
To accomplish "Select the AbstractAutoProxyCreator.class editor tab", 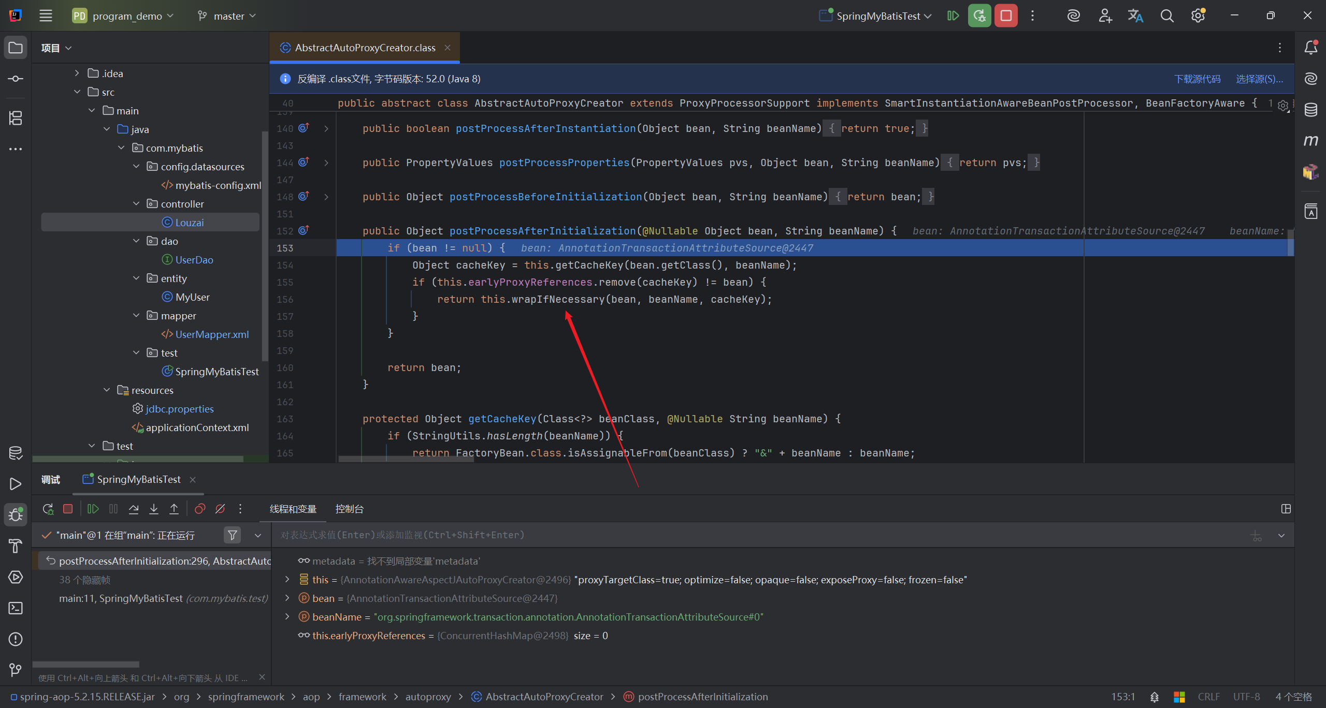I will (x=365, y=48).
